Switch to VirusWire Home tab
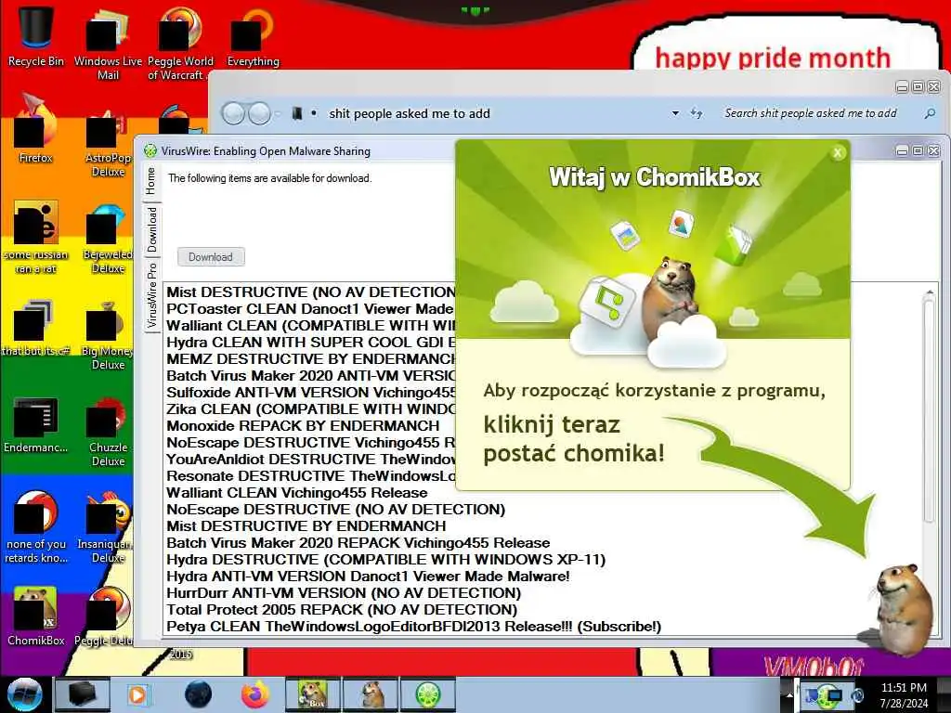Screen dimensions: 951x713 click(151, 181)
